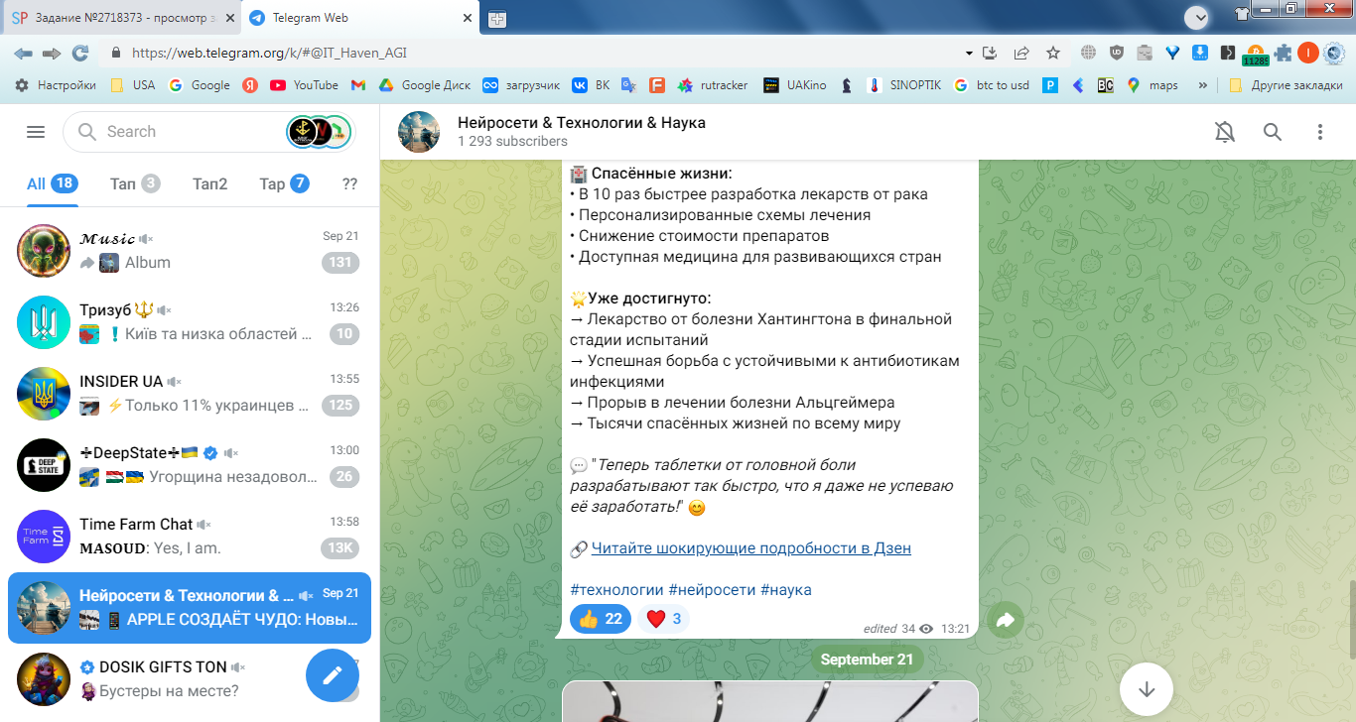Viewport: 1356px width, 722px height.
Task: Open a new browser tab
Action: click(497, 19)
